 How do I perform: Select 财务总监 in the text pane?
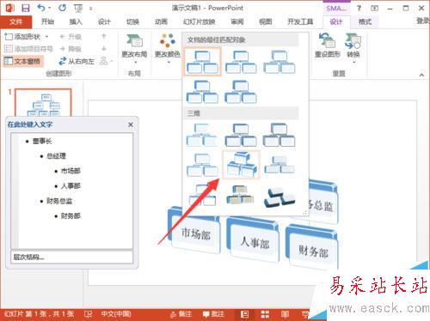(59, 201)
